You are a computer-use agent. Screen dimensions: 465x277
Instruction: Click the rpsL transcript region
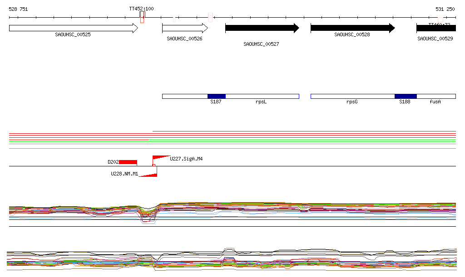(x=262, y=96)
